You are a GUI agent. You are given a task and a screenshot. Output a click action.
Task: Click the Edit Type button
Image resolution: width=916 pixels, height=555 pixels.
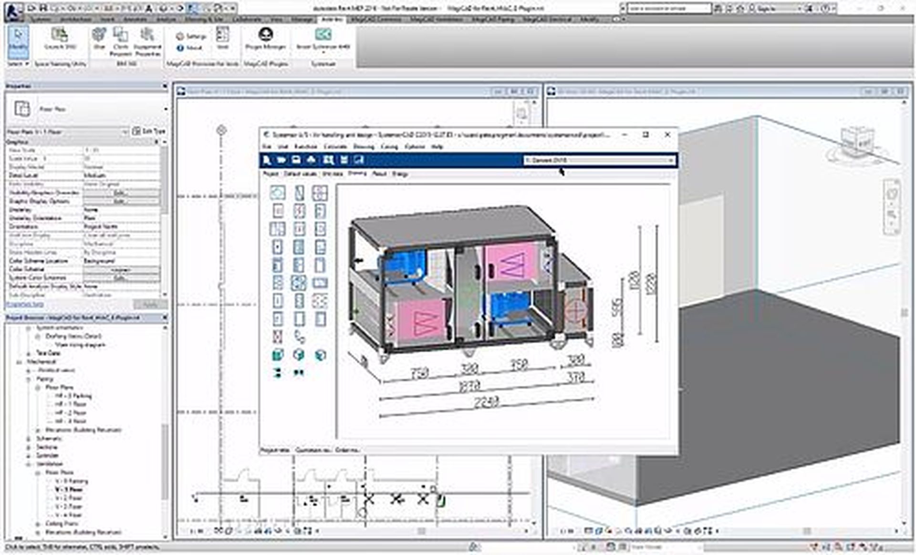149,131
